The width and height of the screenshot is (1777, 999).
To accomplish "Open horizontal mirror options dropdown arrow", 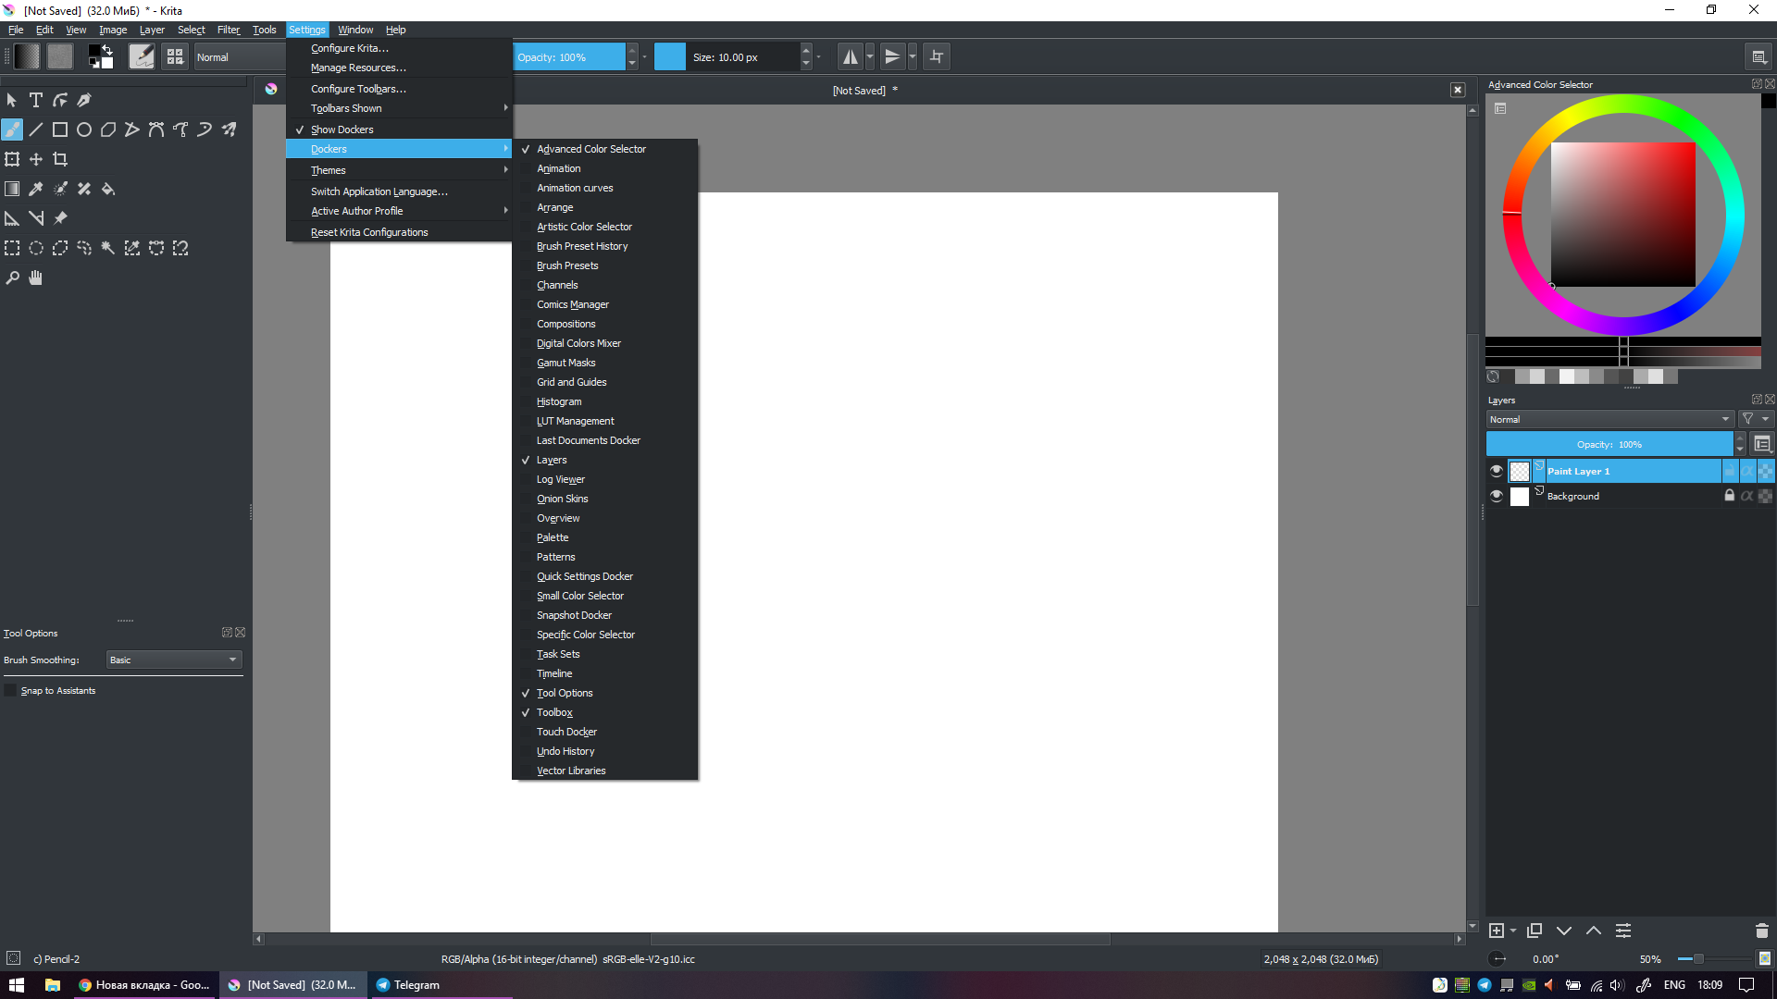I will coord(870,56).
